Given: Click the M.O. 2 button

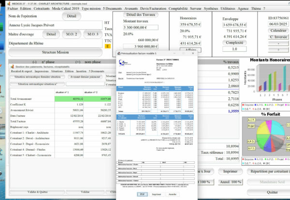Looking at the screenshot, I should 72,34.
